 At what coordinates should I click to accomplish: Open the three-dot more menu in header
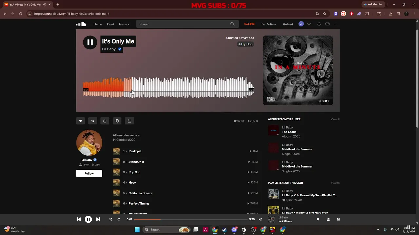(336, 24)
